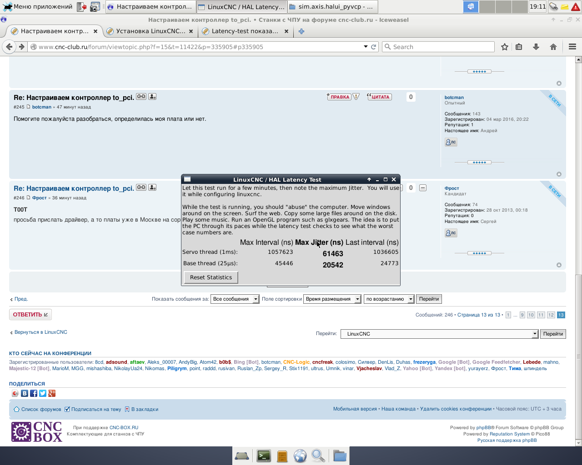The height and width of the screenshot is (465, 582).
Task: Open Меню приложений applications menu
Action: pyautogui.click(x=37, y=7)
